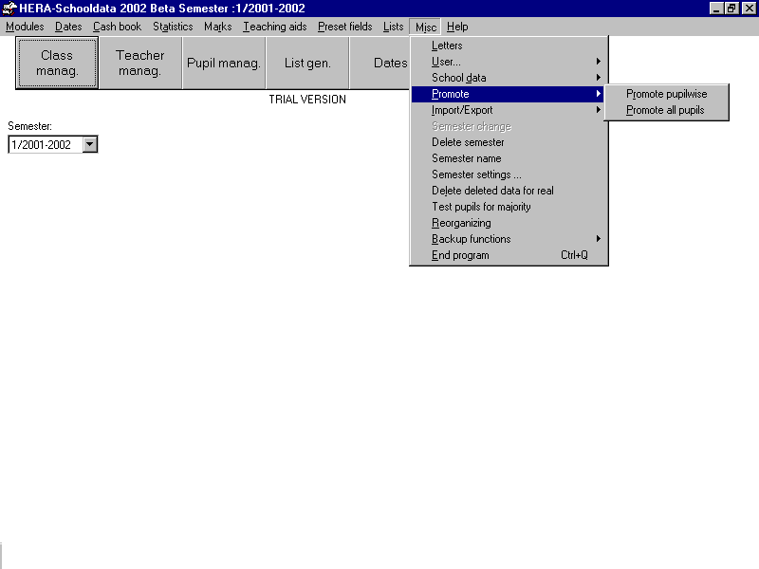Choose Reorganizing from Misc menu

pyautogui.click(x=509, y=223)
